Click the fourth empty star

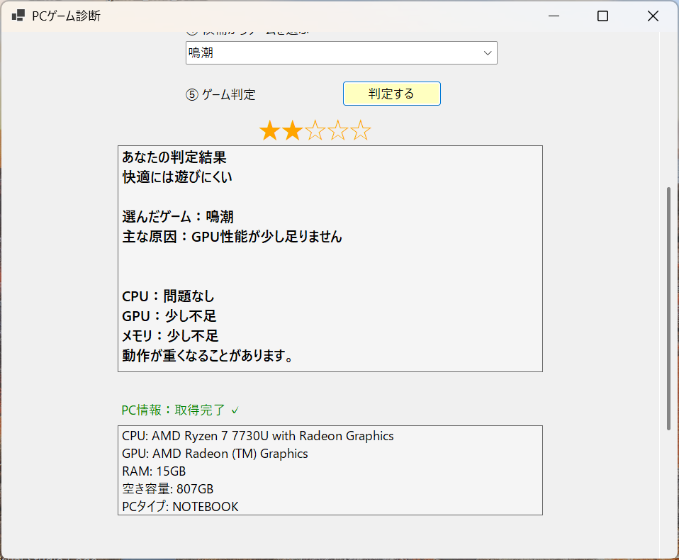click(x=338, y=130)
